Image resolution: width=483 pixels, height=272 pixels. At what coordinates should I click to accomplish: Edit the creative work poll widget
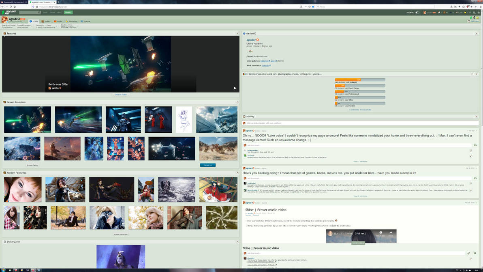(477, 74)
